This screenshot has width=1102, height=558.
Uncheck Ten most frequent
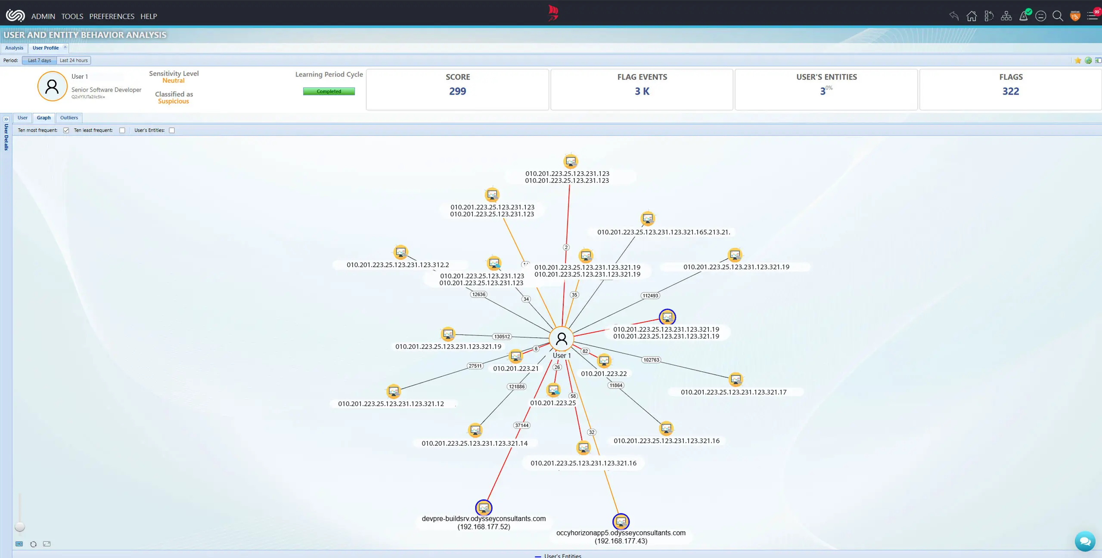tap(65, 130)
